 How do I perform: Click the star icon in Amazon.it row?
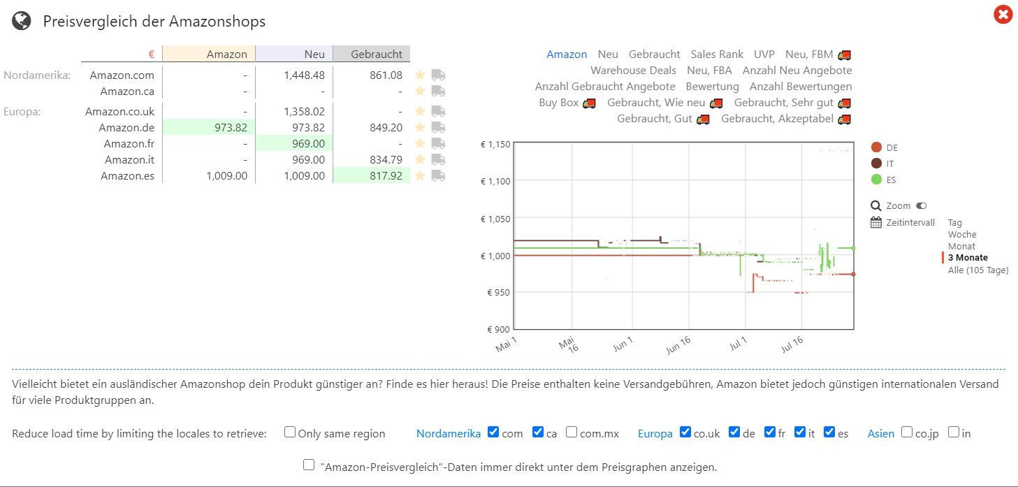420,159
